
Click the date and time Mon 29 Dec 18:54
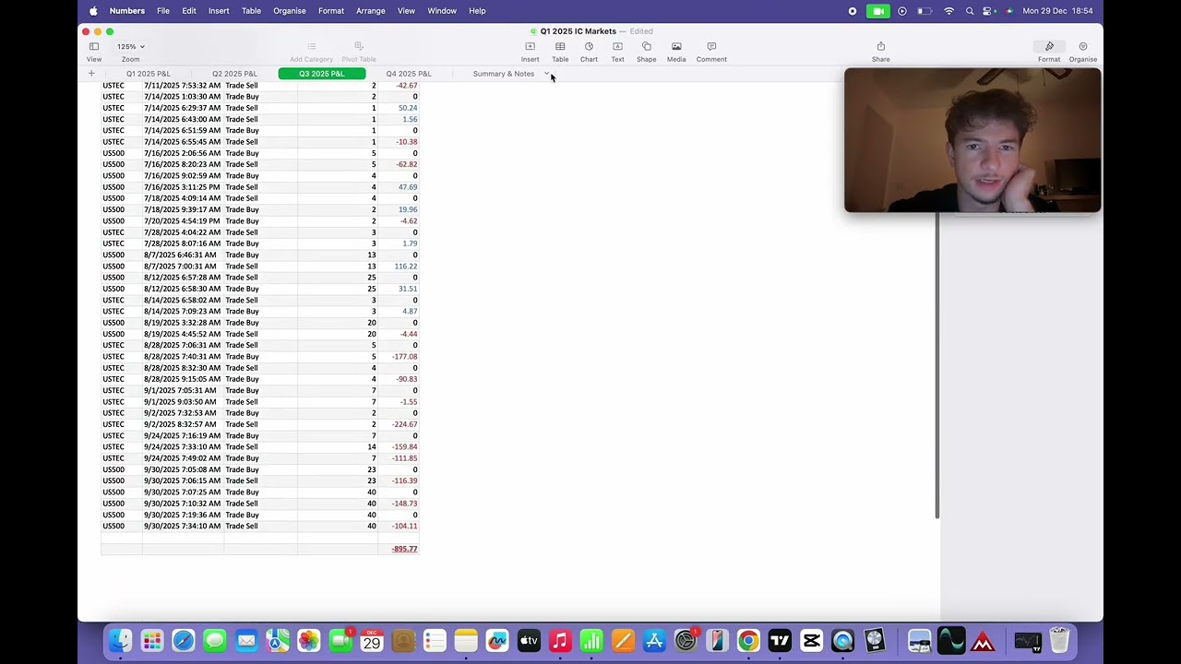click(x=1057, y=11)
